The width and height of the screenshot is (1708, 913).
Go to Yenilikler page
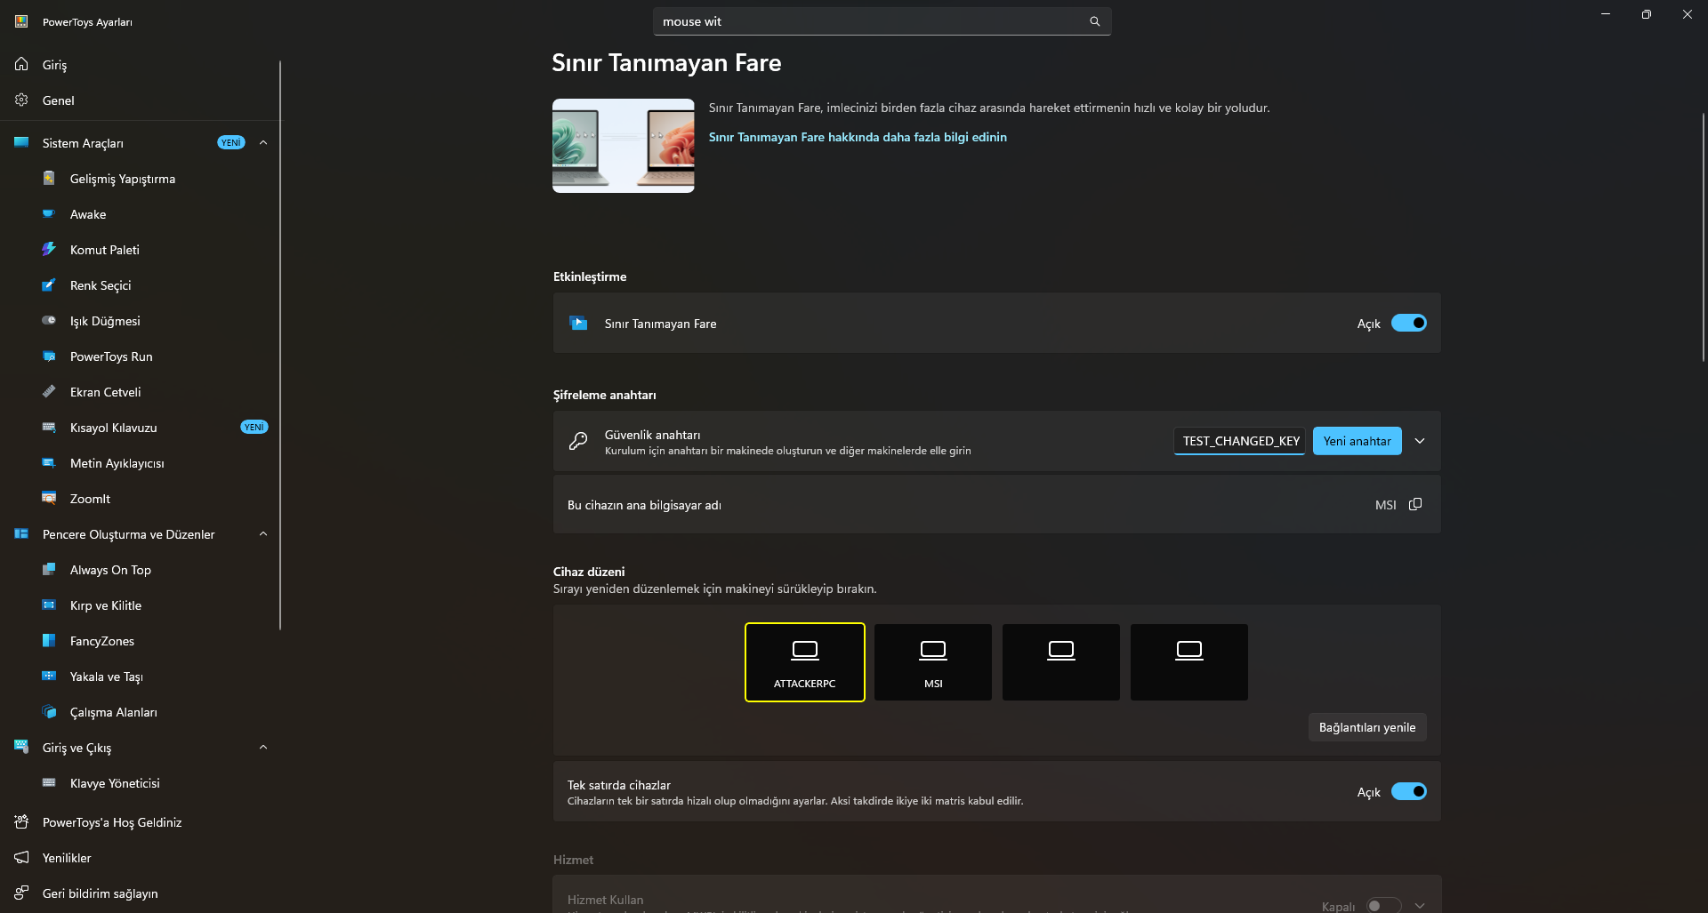pos(141,857)
